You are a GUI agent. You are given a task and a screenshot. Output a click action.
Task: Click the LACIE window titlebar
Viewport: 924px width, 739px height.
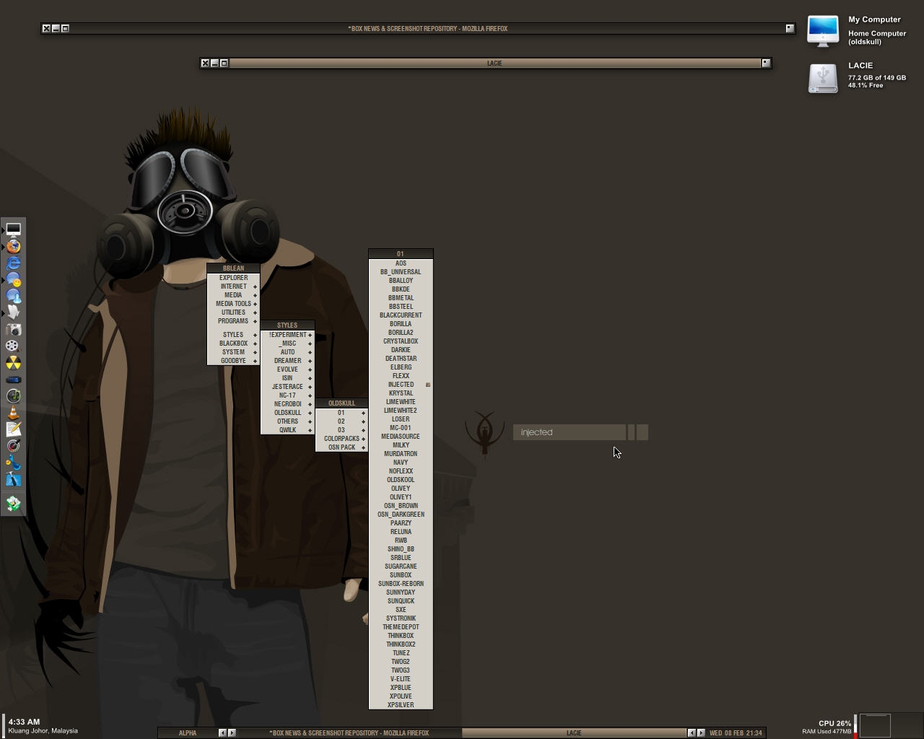tap(494, 64)
